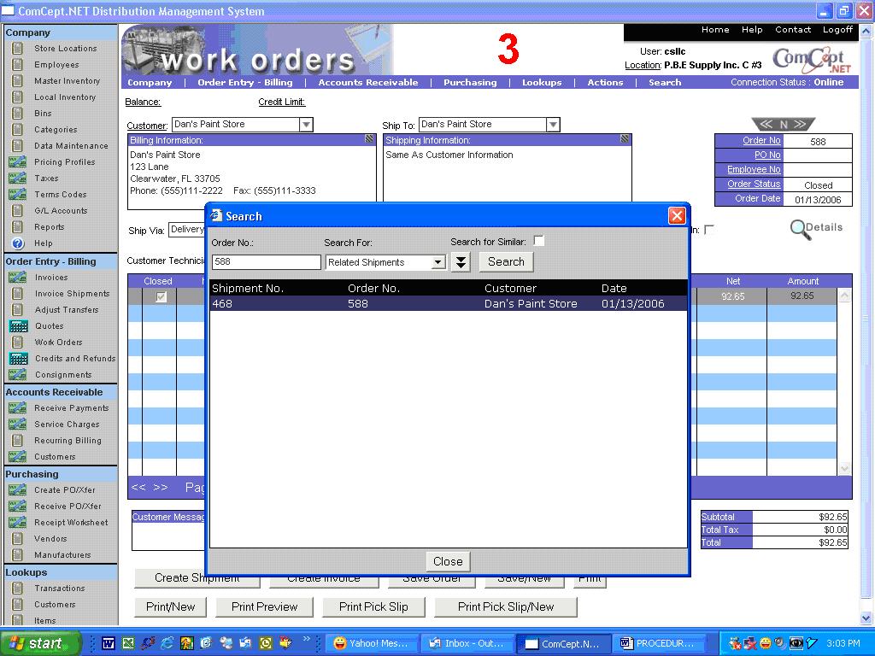Click the order grid vertical scrollbar down arrow
The height and width of the screenshot is (656, 875).
click(x=845, y=468)
